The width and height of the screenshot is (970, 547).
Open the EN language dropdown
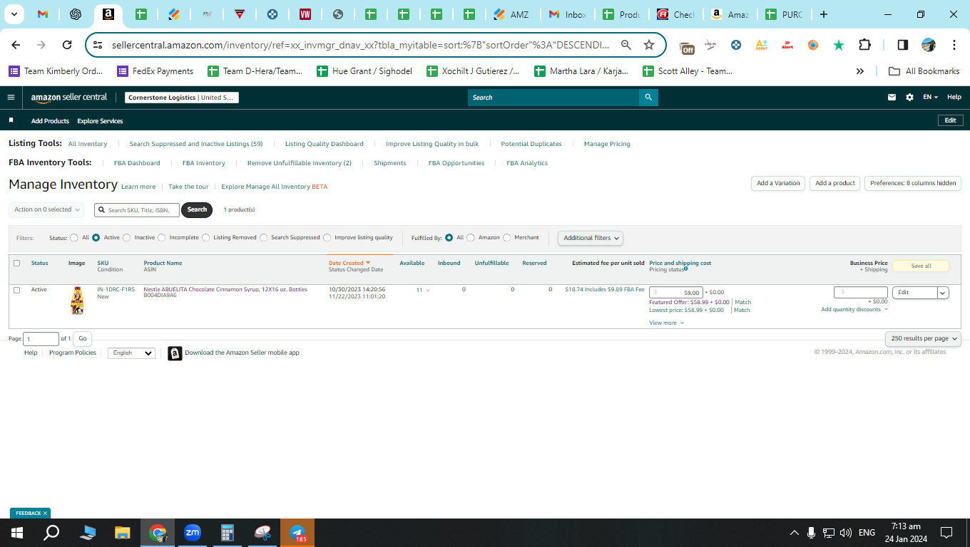930,98
